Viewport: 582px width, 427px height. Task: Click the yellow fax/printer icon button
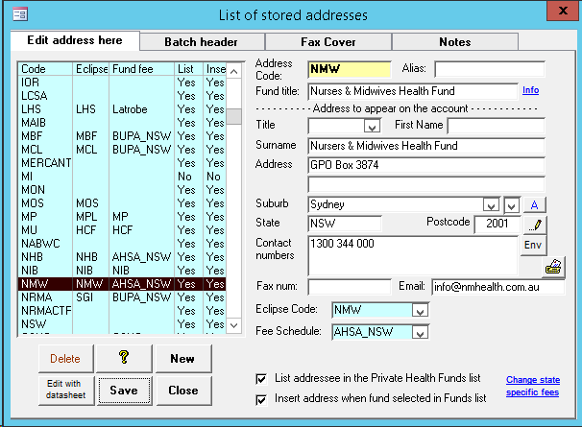(553, 267)
